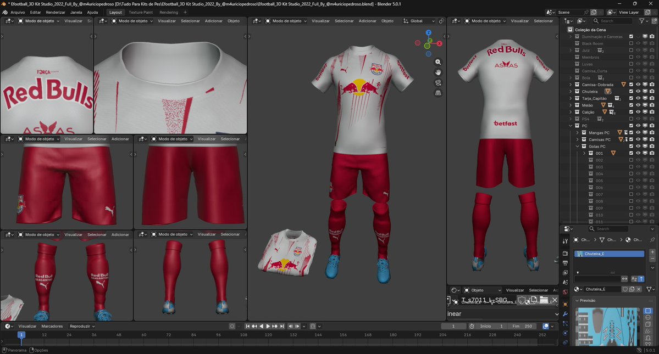Open the Ajuda menu

(x=92, y=12)
